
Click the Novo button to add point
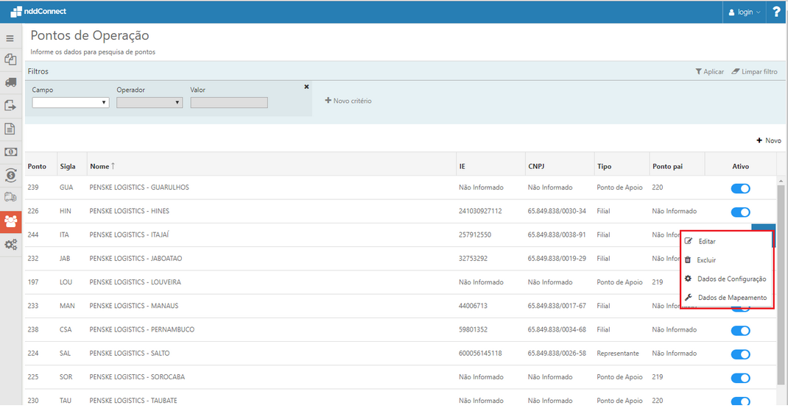click(768, 140)
